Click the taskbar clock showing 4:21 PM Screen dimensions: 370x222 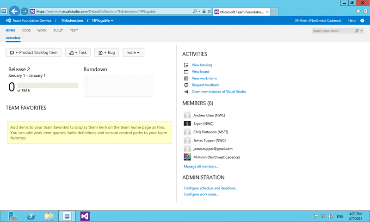click(x=355, y=216)
